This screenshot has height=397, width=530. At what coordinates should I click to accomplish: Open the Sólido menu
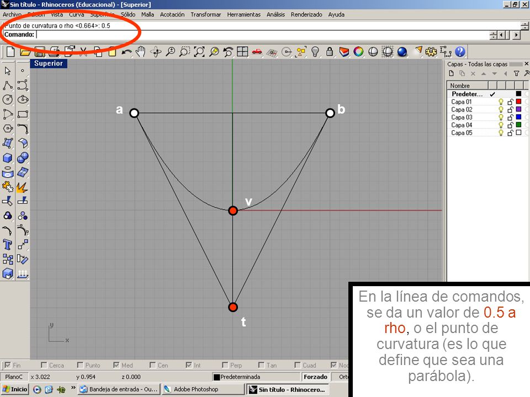(x=128, y=14)
